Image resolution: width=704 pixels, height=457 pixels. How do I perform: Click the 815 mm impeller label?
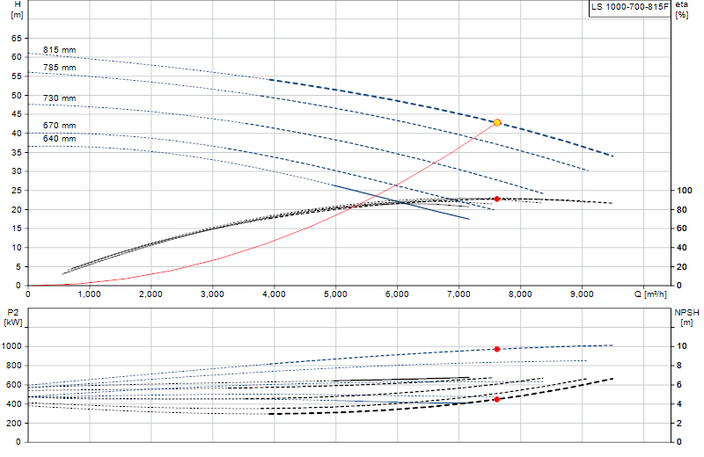pos(59,50)
